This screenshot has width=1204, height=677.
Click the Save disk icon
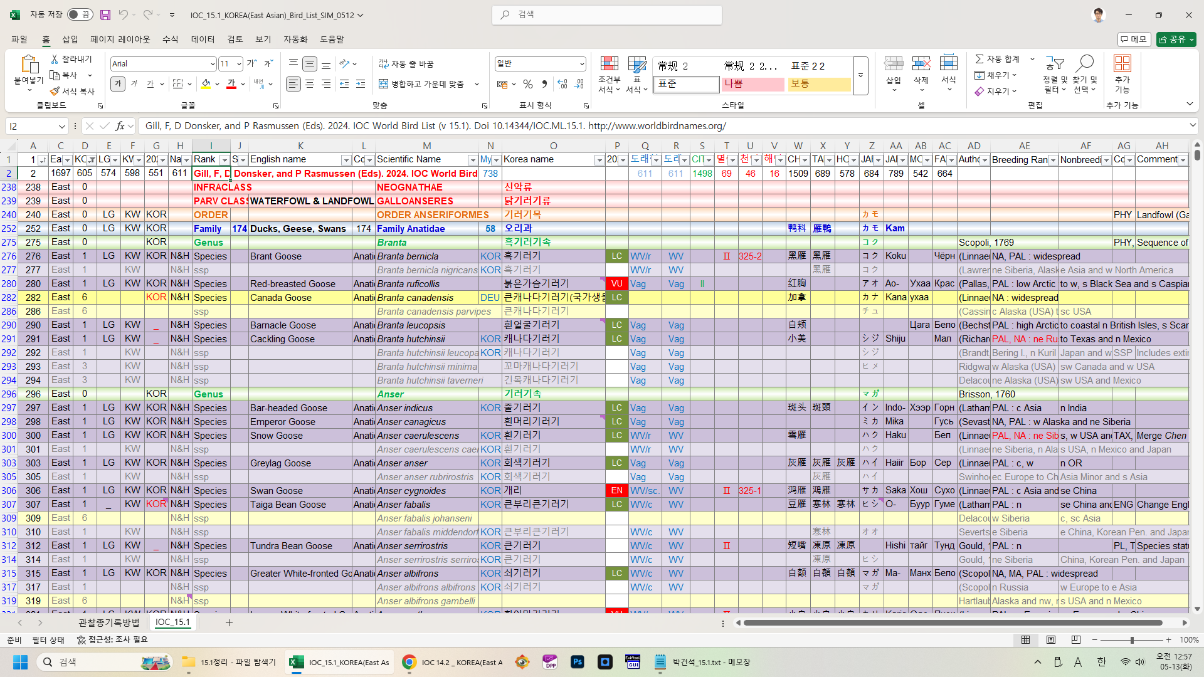click(105, 14)
